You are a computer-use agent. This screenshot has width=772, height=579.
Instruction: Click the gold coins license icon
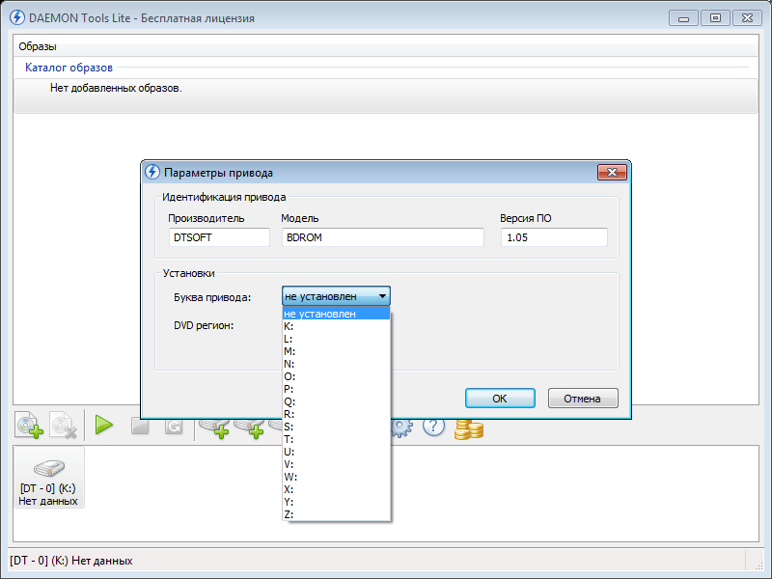pos(469,428)
